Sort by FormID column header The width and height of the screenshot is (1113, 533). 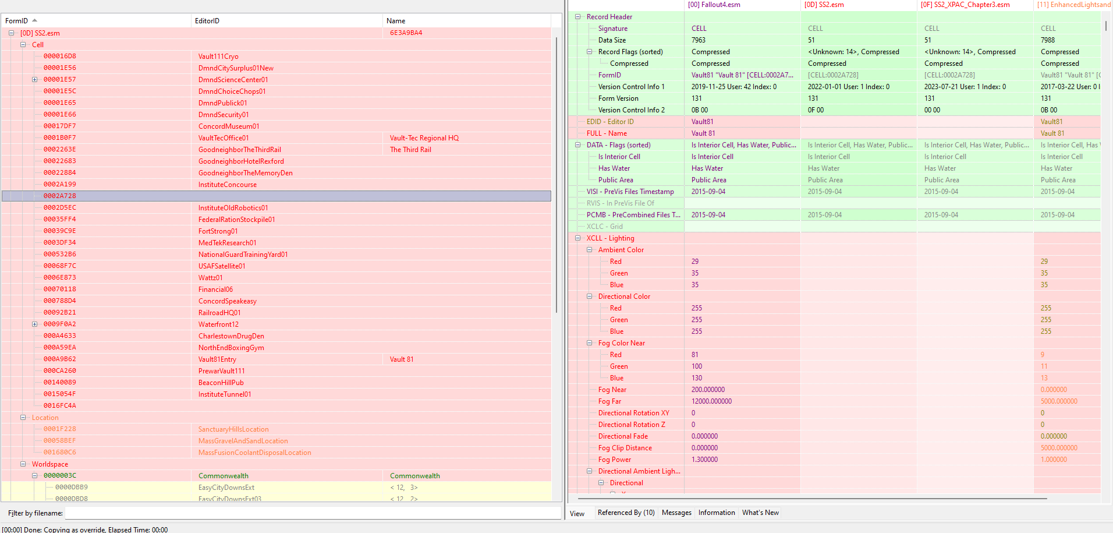point(96,20)
